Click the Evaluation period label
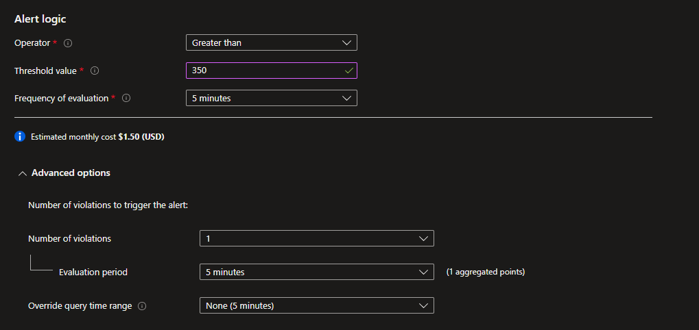This screenshot has height=330, width=699. coord(93,272)
